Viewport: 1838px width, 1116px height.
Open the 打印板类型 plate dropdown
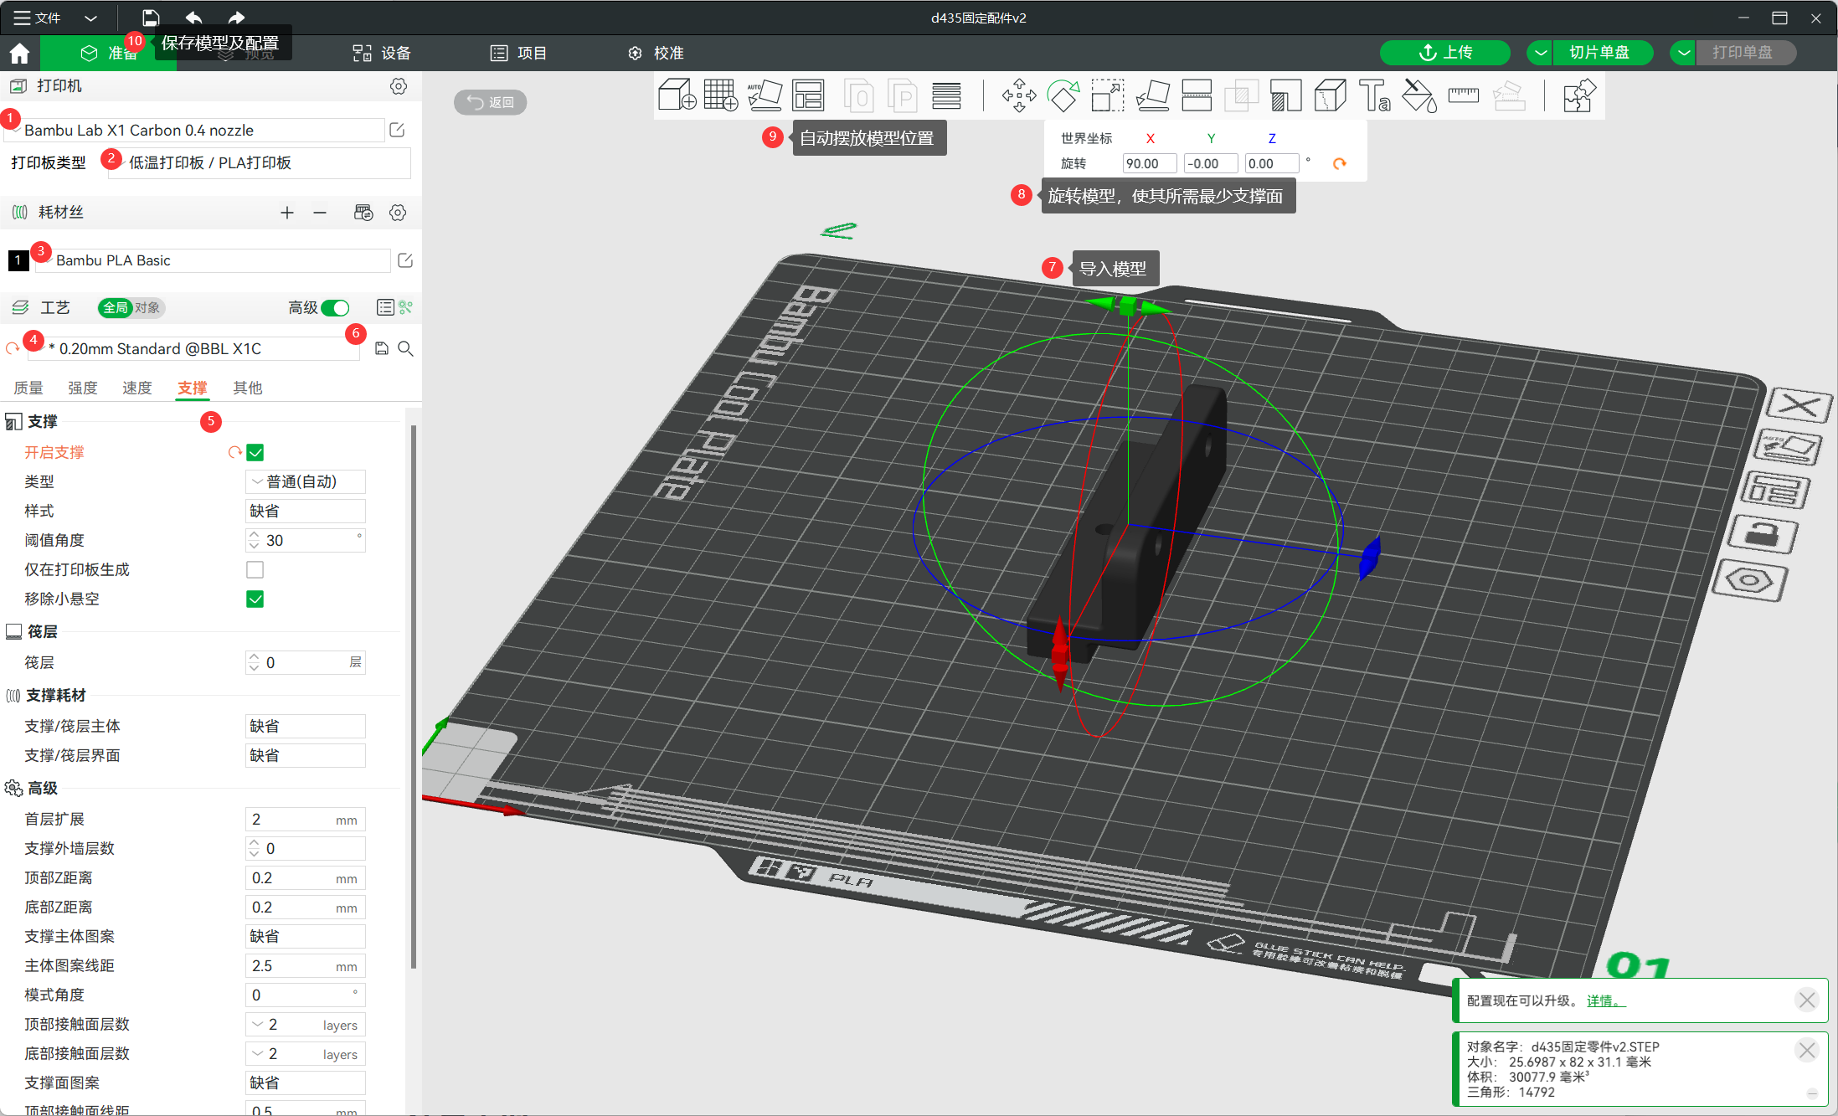coord(260,163)
